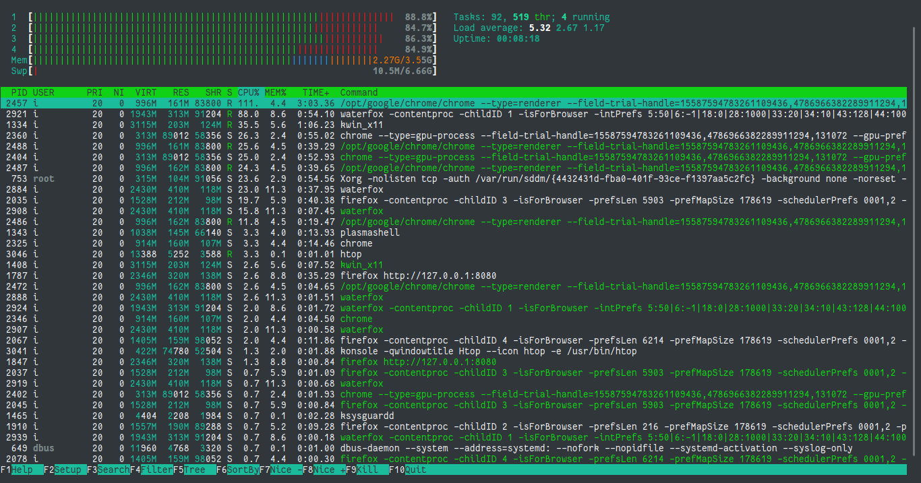This screenshot has width=921, height=483.
Task: Click the Mem usage meter
Action: click(x=223, y=60)
